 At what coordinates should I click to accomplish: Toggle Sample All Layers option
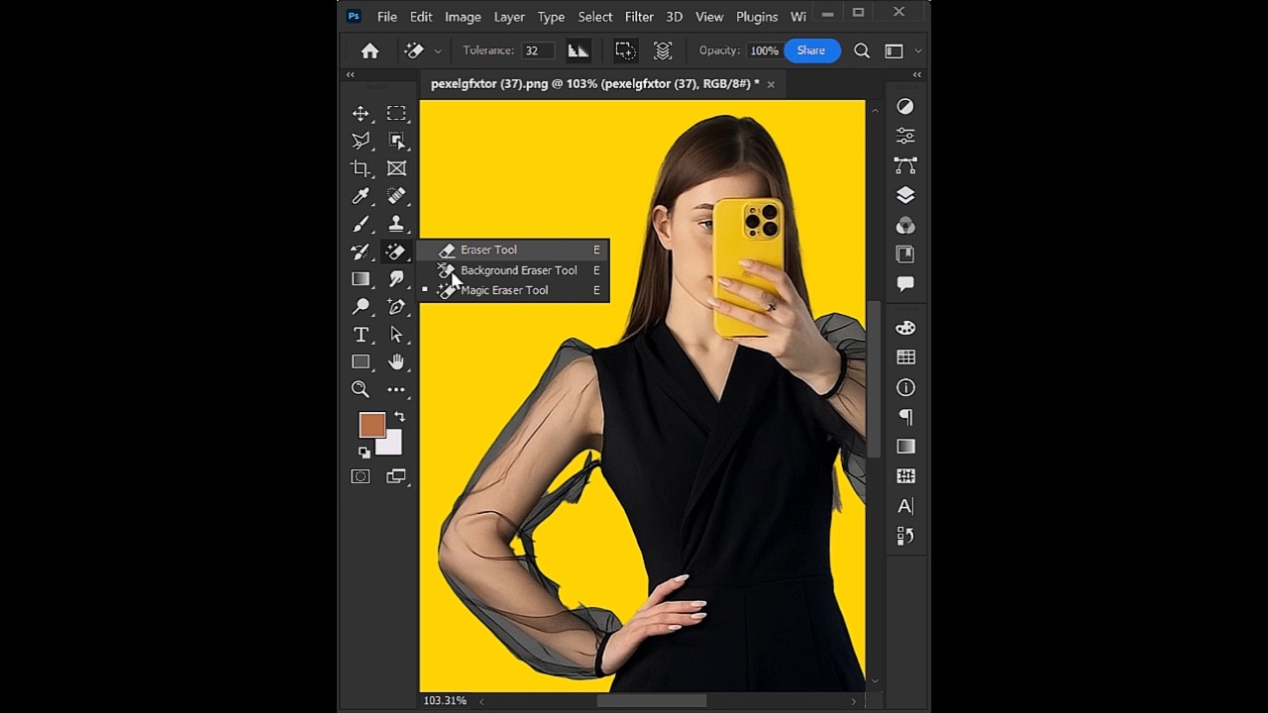(663, 51)
